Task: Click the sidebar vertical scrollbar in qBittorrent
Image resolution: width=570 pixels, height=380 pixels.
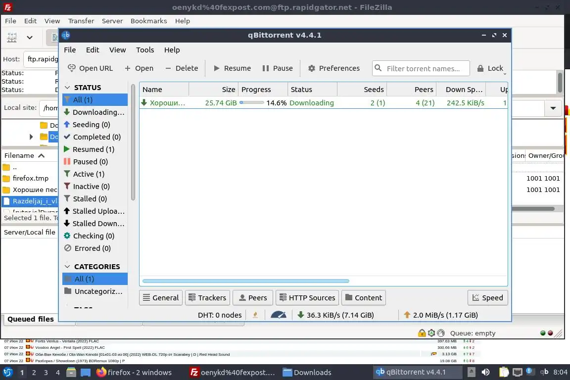Action: (133, 142)
